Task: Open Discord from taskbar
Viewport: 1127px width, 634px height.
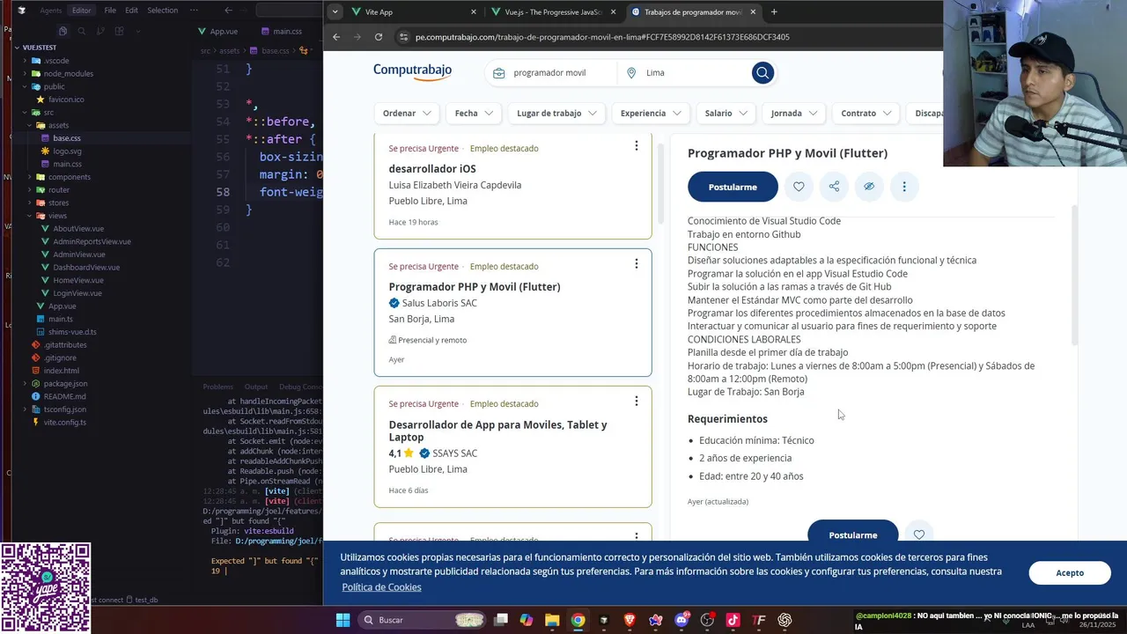Action: click(681, 620)
